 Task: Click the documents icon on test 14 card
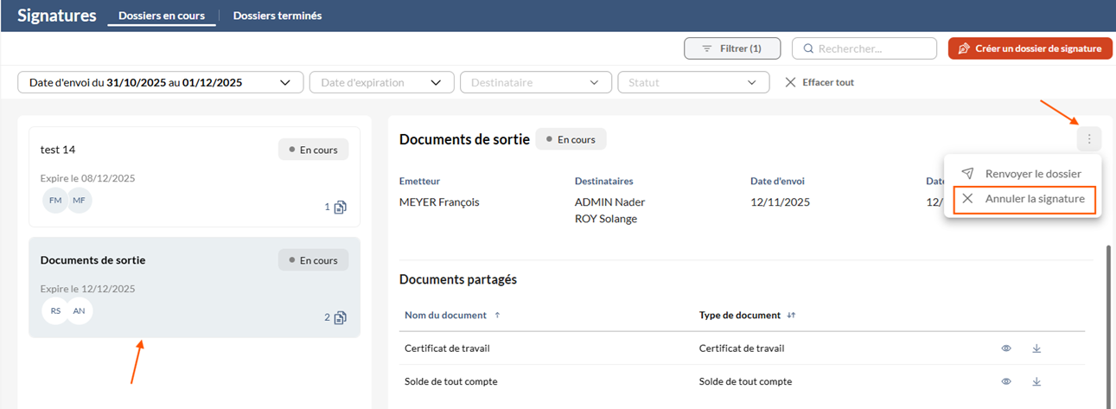click(340, 208)
